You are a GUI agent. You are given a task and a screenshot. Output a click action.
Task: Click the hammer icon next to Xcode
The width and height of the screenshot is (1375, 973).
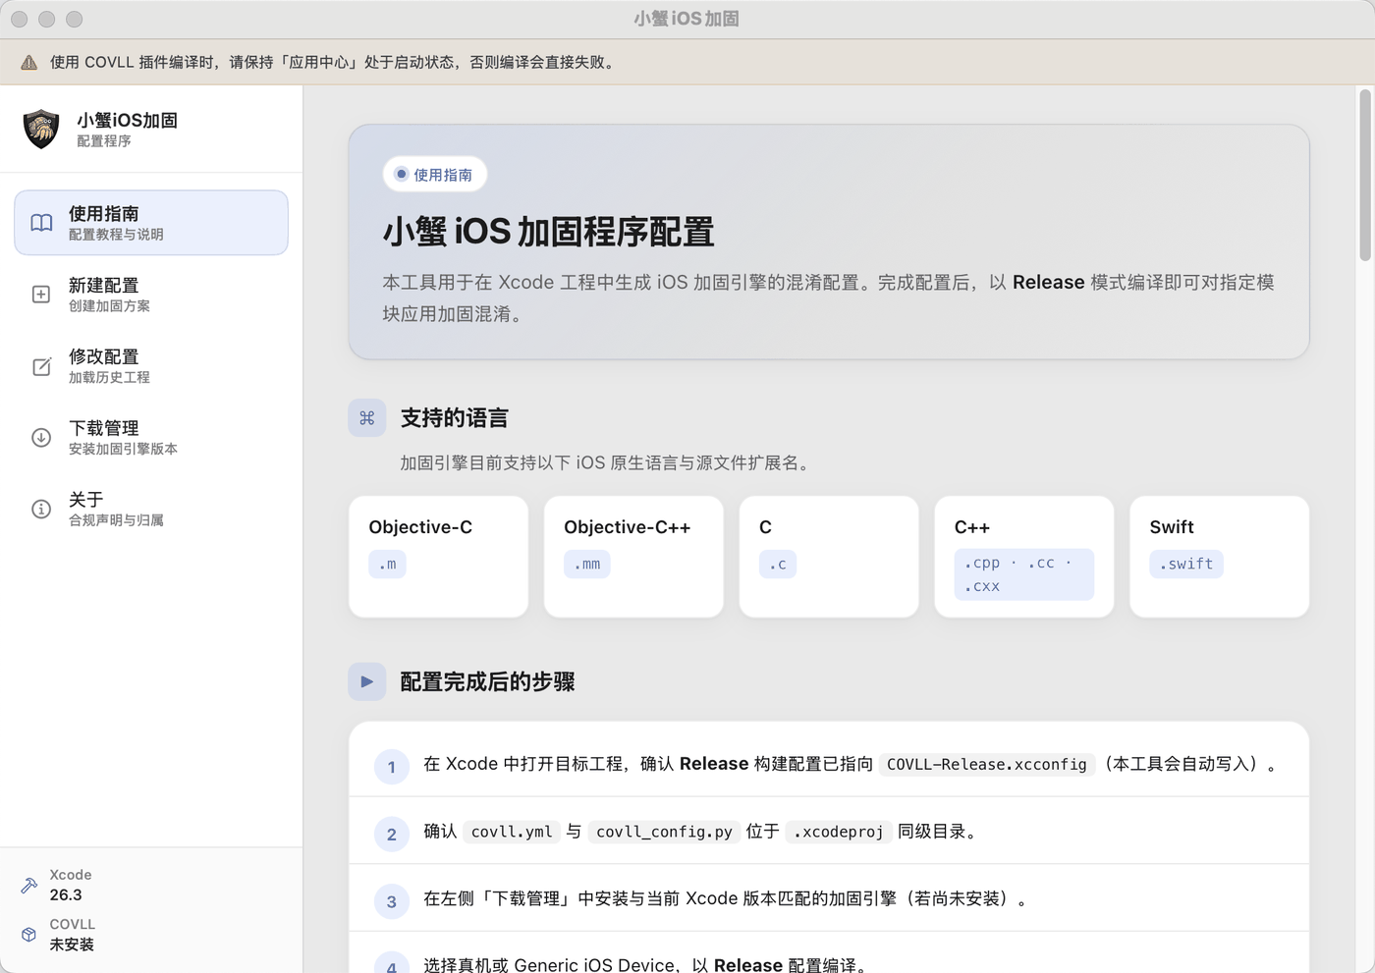tap(29, 885)
